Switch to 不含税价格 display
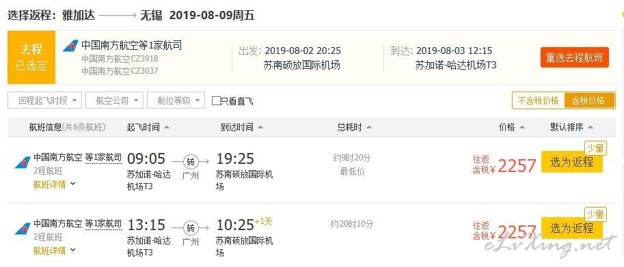The width and height of the screenshot is (624, 267). point(538,100)
